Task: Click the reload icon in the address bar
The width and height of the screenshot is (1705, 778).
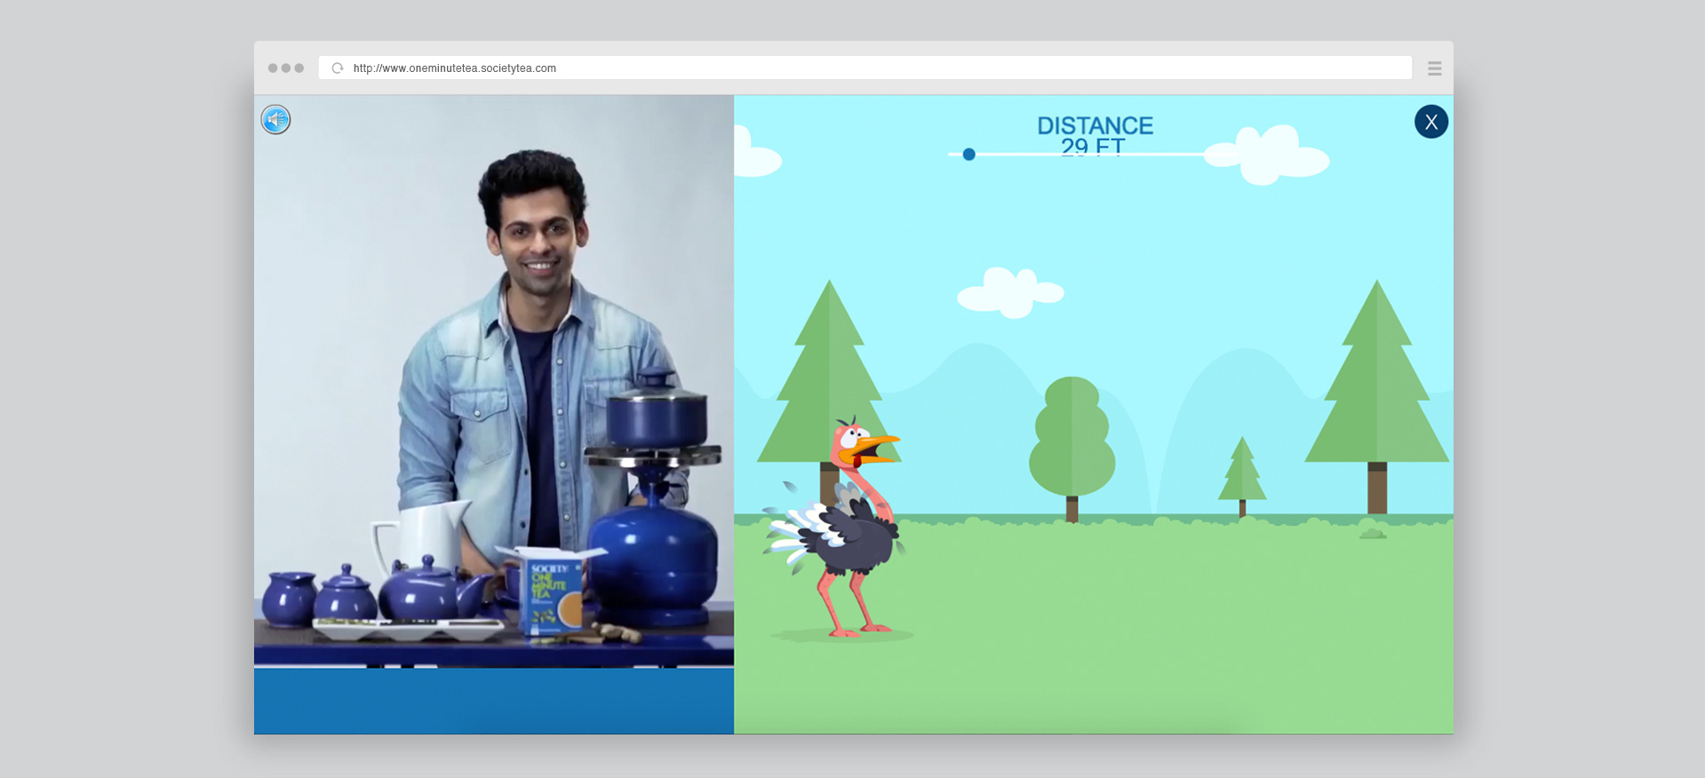Action: coord(338,68)
